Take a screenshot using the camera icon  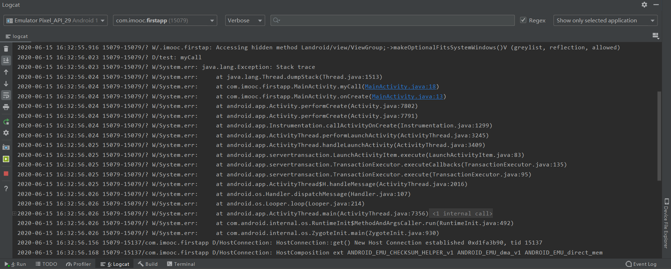pyautogui.click(x=6, y=147)
